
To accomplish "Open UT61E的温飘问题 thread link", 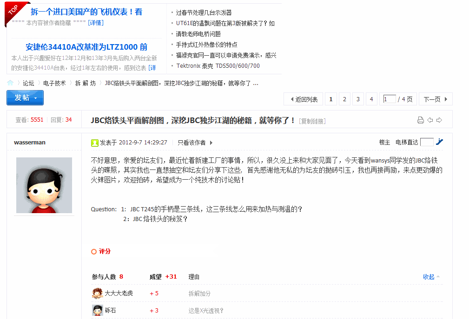I will pyautogui.click(x=225, y=23).
